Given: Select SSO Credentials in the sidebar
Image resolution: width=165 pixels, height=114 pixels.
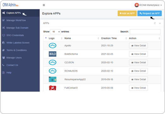Looking at the screenshot, I should click(x=15, y=35).
